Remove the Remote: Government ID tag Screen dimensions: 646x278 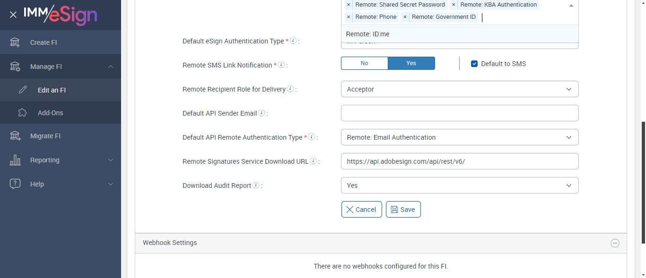tap(405, 17)
